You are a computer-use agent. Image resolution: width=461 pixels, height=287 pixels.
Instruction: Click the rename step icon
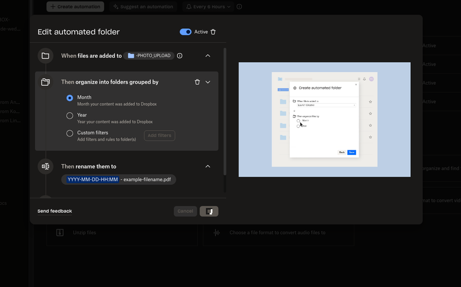[46, 167]
